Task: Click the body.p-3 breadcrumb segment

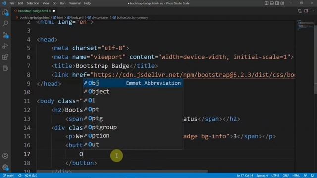Action: click(x=77, y=18)
